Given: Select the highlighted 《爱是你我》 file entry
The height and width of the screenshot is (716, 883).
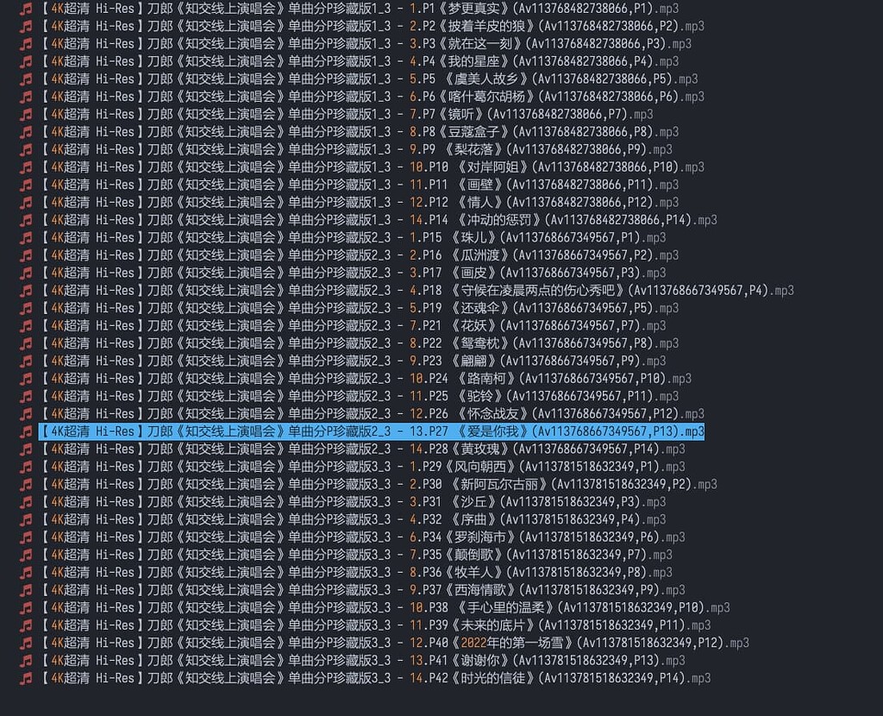Looking at the screenshot, I should tap(345, 430).
